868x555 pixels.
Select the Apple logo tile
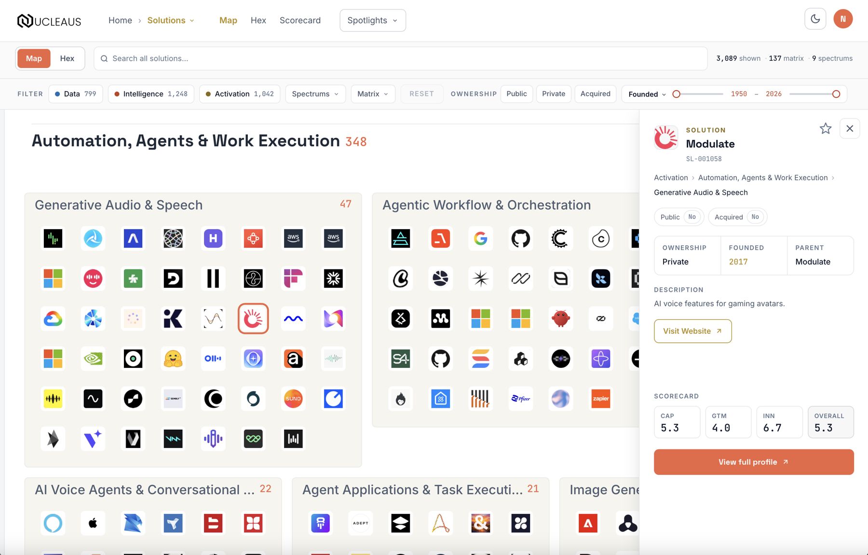(93, 523)
